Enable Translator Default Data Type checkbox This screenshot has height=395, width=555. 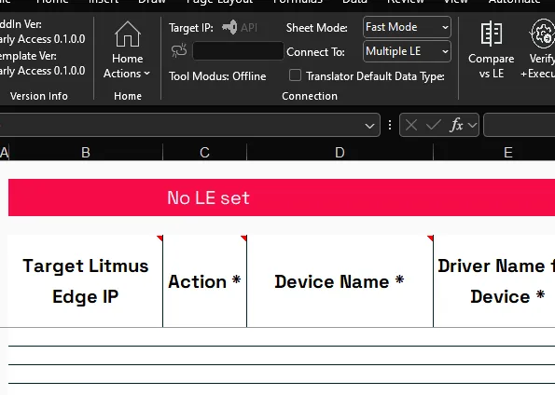[295, 75]
